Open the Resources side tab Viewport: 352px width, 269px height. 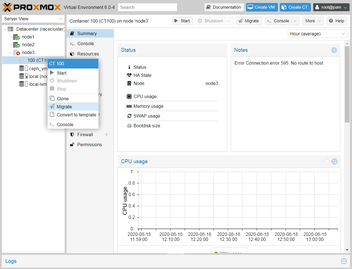coord(90,54)
